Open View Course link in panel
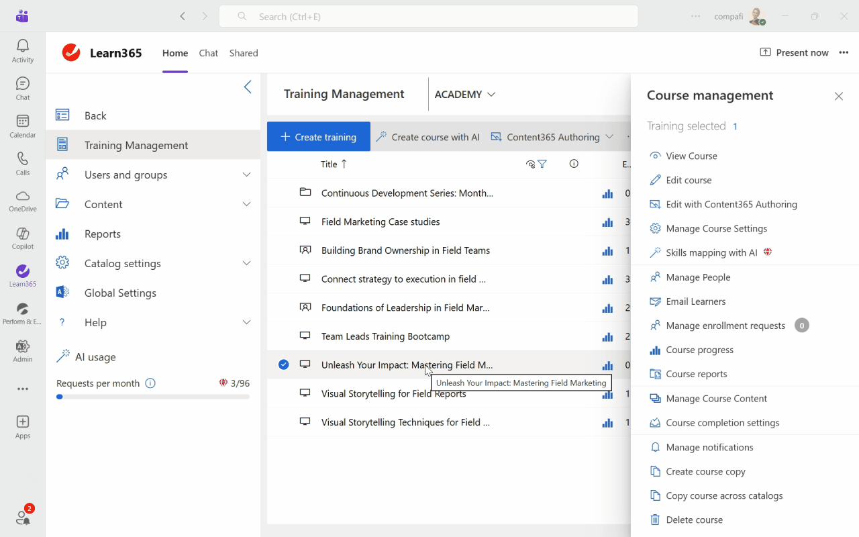The width and height of the screenshot is (859, 537). [691, 156]
